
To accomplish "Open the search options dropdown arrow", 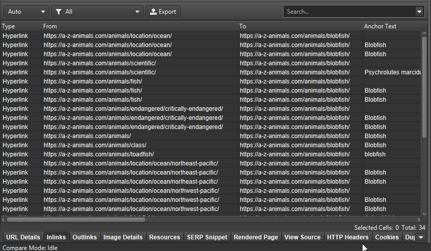I will pyautogui.click(x=419, y=12).
